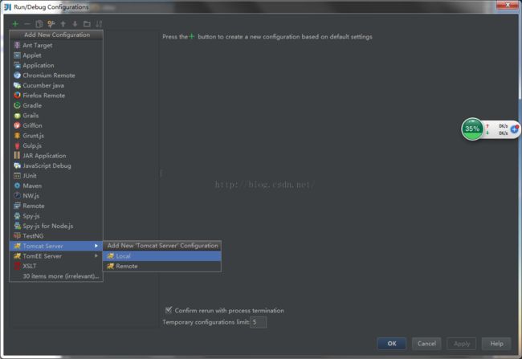Click the Move Up arrow icon
522x359 pixels.
[x=63, y=24]
